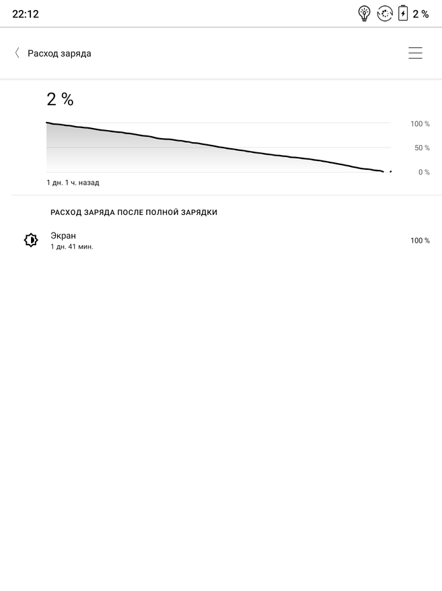Click the 100 % label on graph axis

point(420,124)
